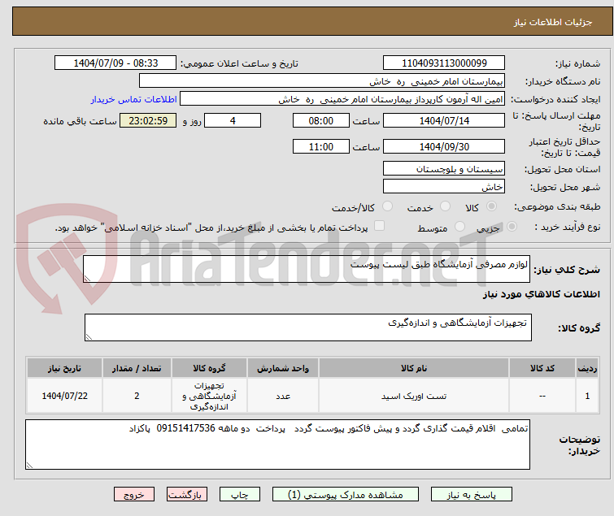Screen dimensions: 614x516
Task: Click the تجهیزات آزمایشگاهی و اندازه‌گیری table cell
Action: (x=209, y=396)
